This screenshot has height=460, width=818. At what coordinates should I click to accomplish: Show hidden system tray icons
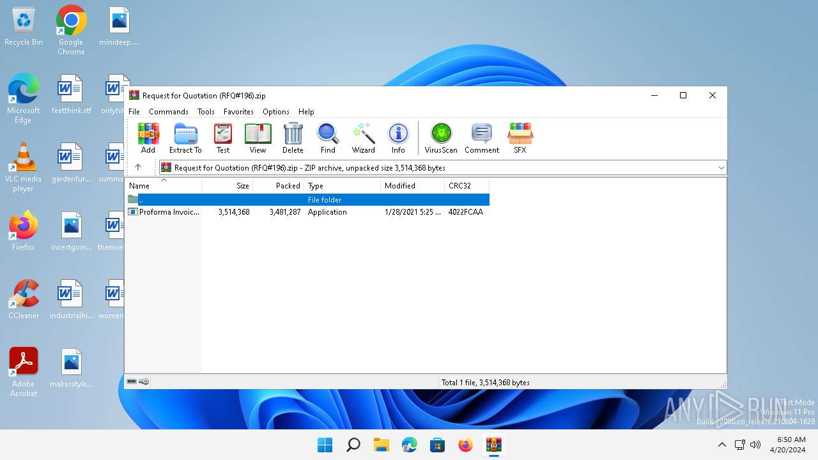coord(722,445)
